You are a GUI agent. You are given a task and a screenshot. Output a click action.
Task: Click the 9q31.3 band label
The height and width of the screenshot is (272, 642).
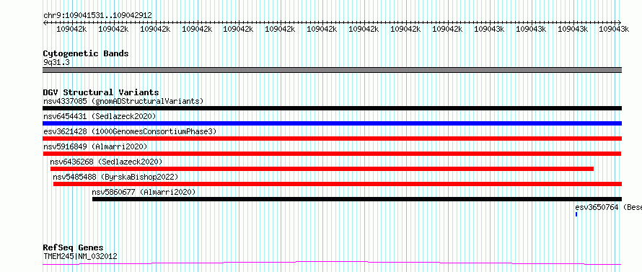56,62
